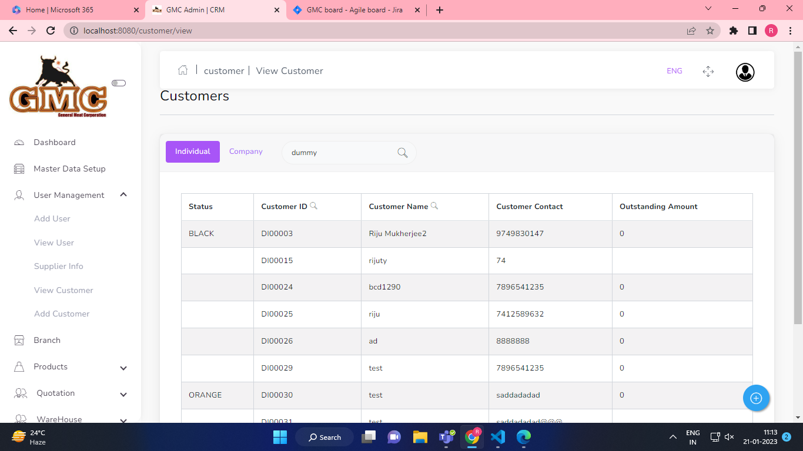The height and width of the screenshot is (451, 803).
Task: Expand the Quotation menu
Action: click(123, 394)
